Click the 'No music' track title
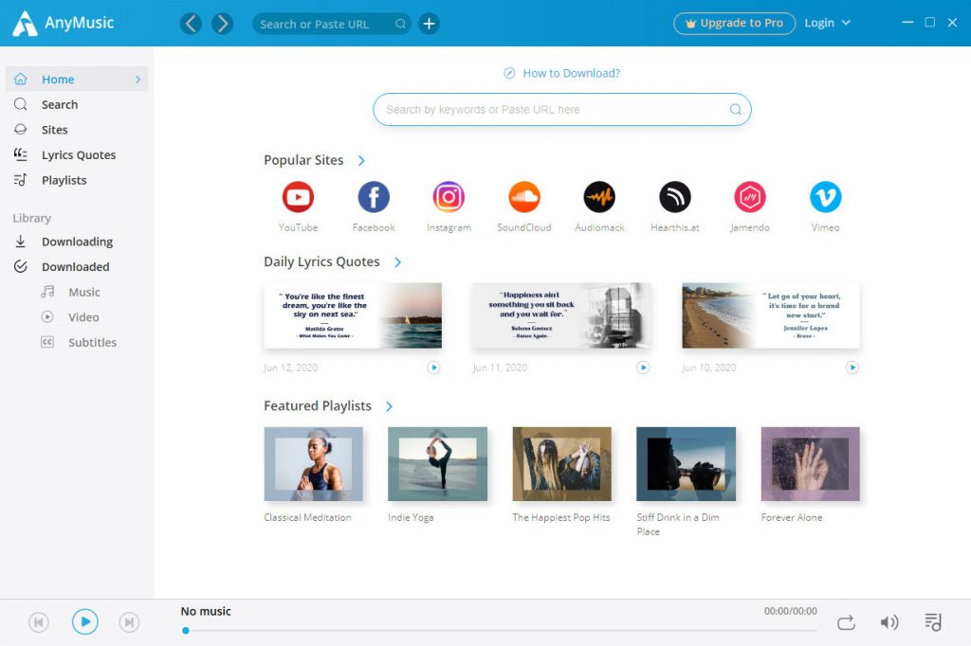Viewport: 971px width, 646px height. [x=206, y=611]
